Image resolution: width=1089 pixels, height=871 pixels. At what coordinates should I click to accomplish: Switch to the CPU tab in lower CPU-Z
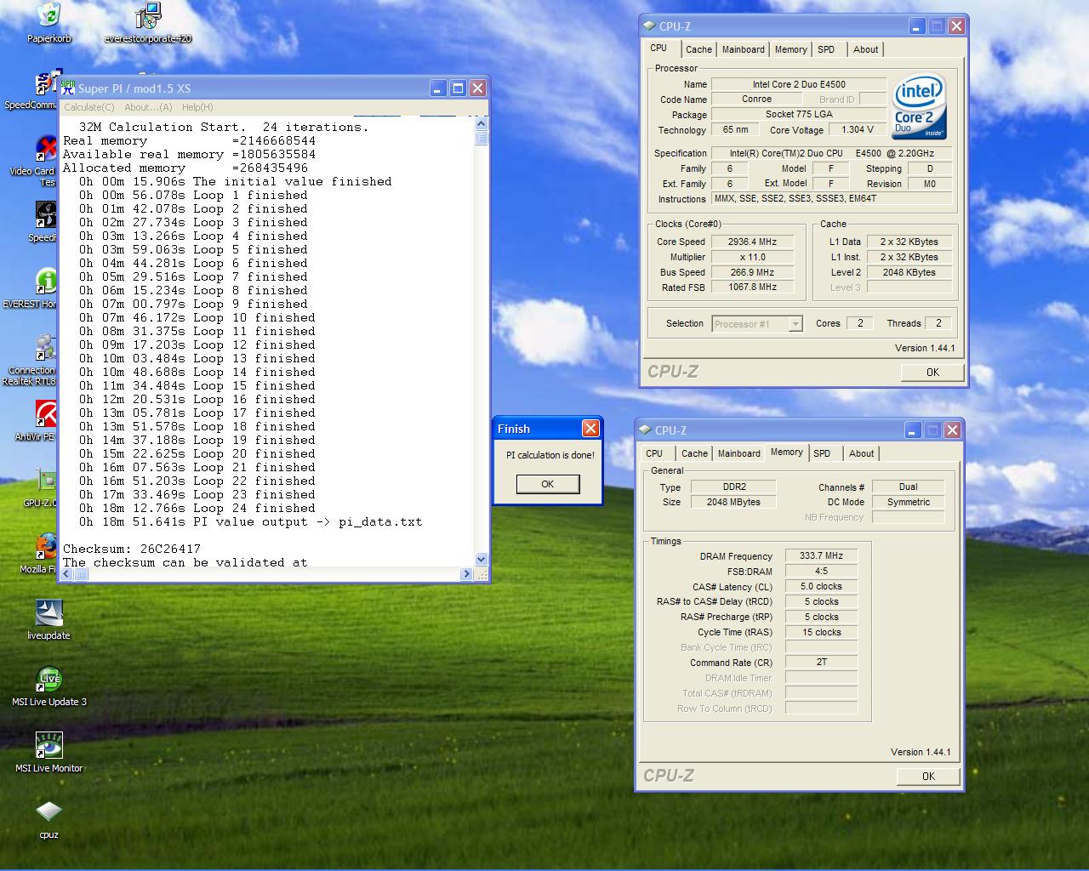(x=654, y=453)
